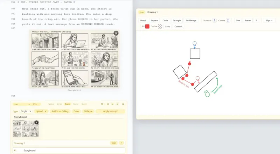Select the "Reveal Maya" green label
The height and width of the screenshot is (154, 280).
pos(218,89)
